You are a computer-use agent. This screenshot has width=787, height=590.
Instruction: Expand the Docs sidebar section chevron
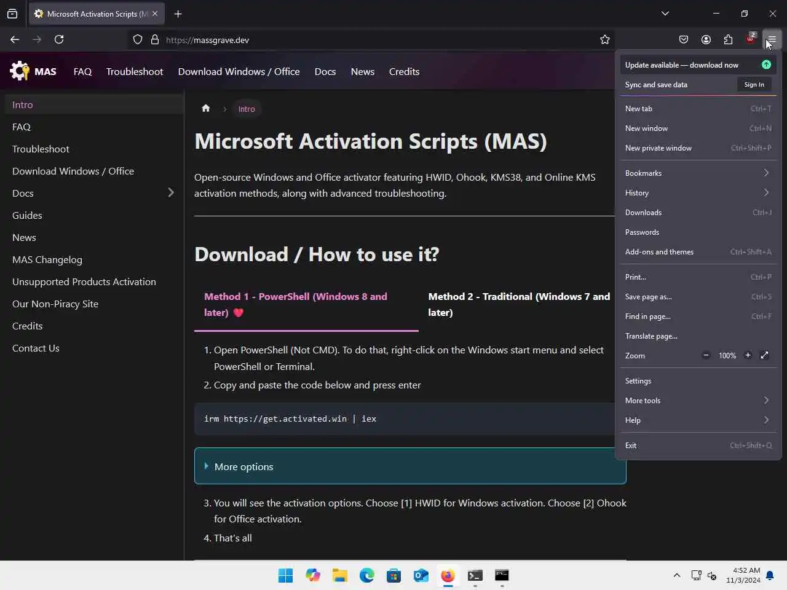pos(171,192)
